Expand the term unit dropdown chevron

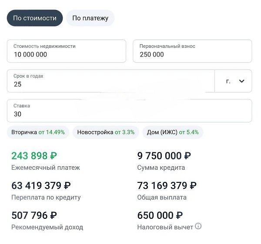[x=242, y=81]
